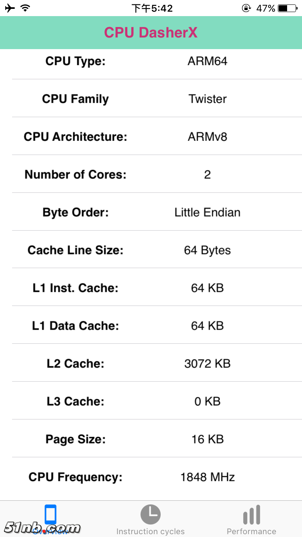
Task: Tap the airplane mode icon in status bar
Action: (x=10, y=8)
